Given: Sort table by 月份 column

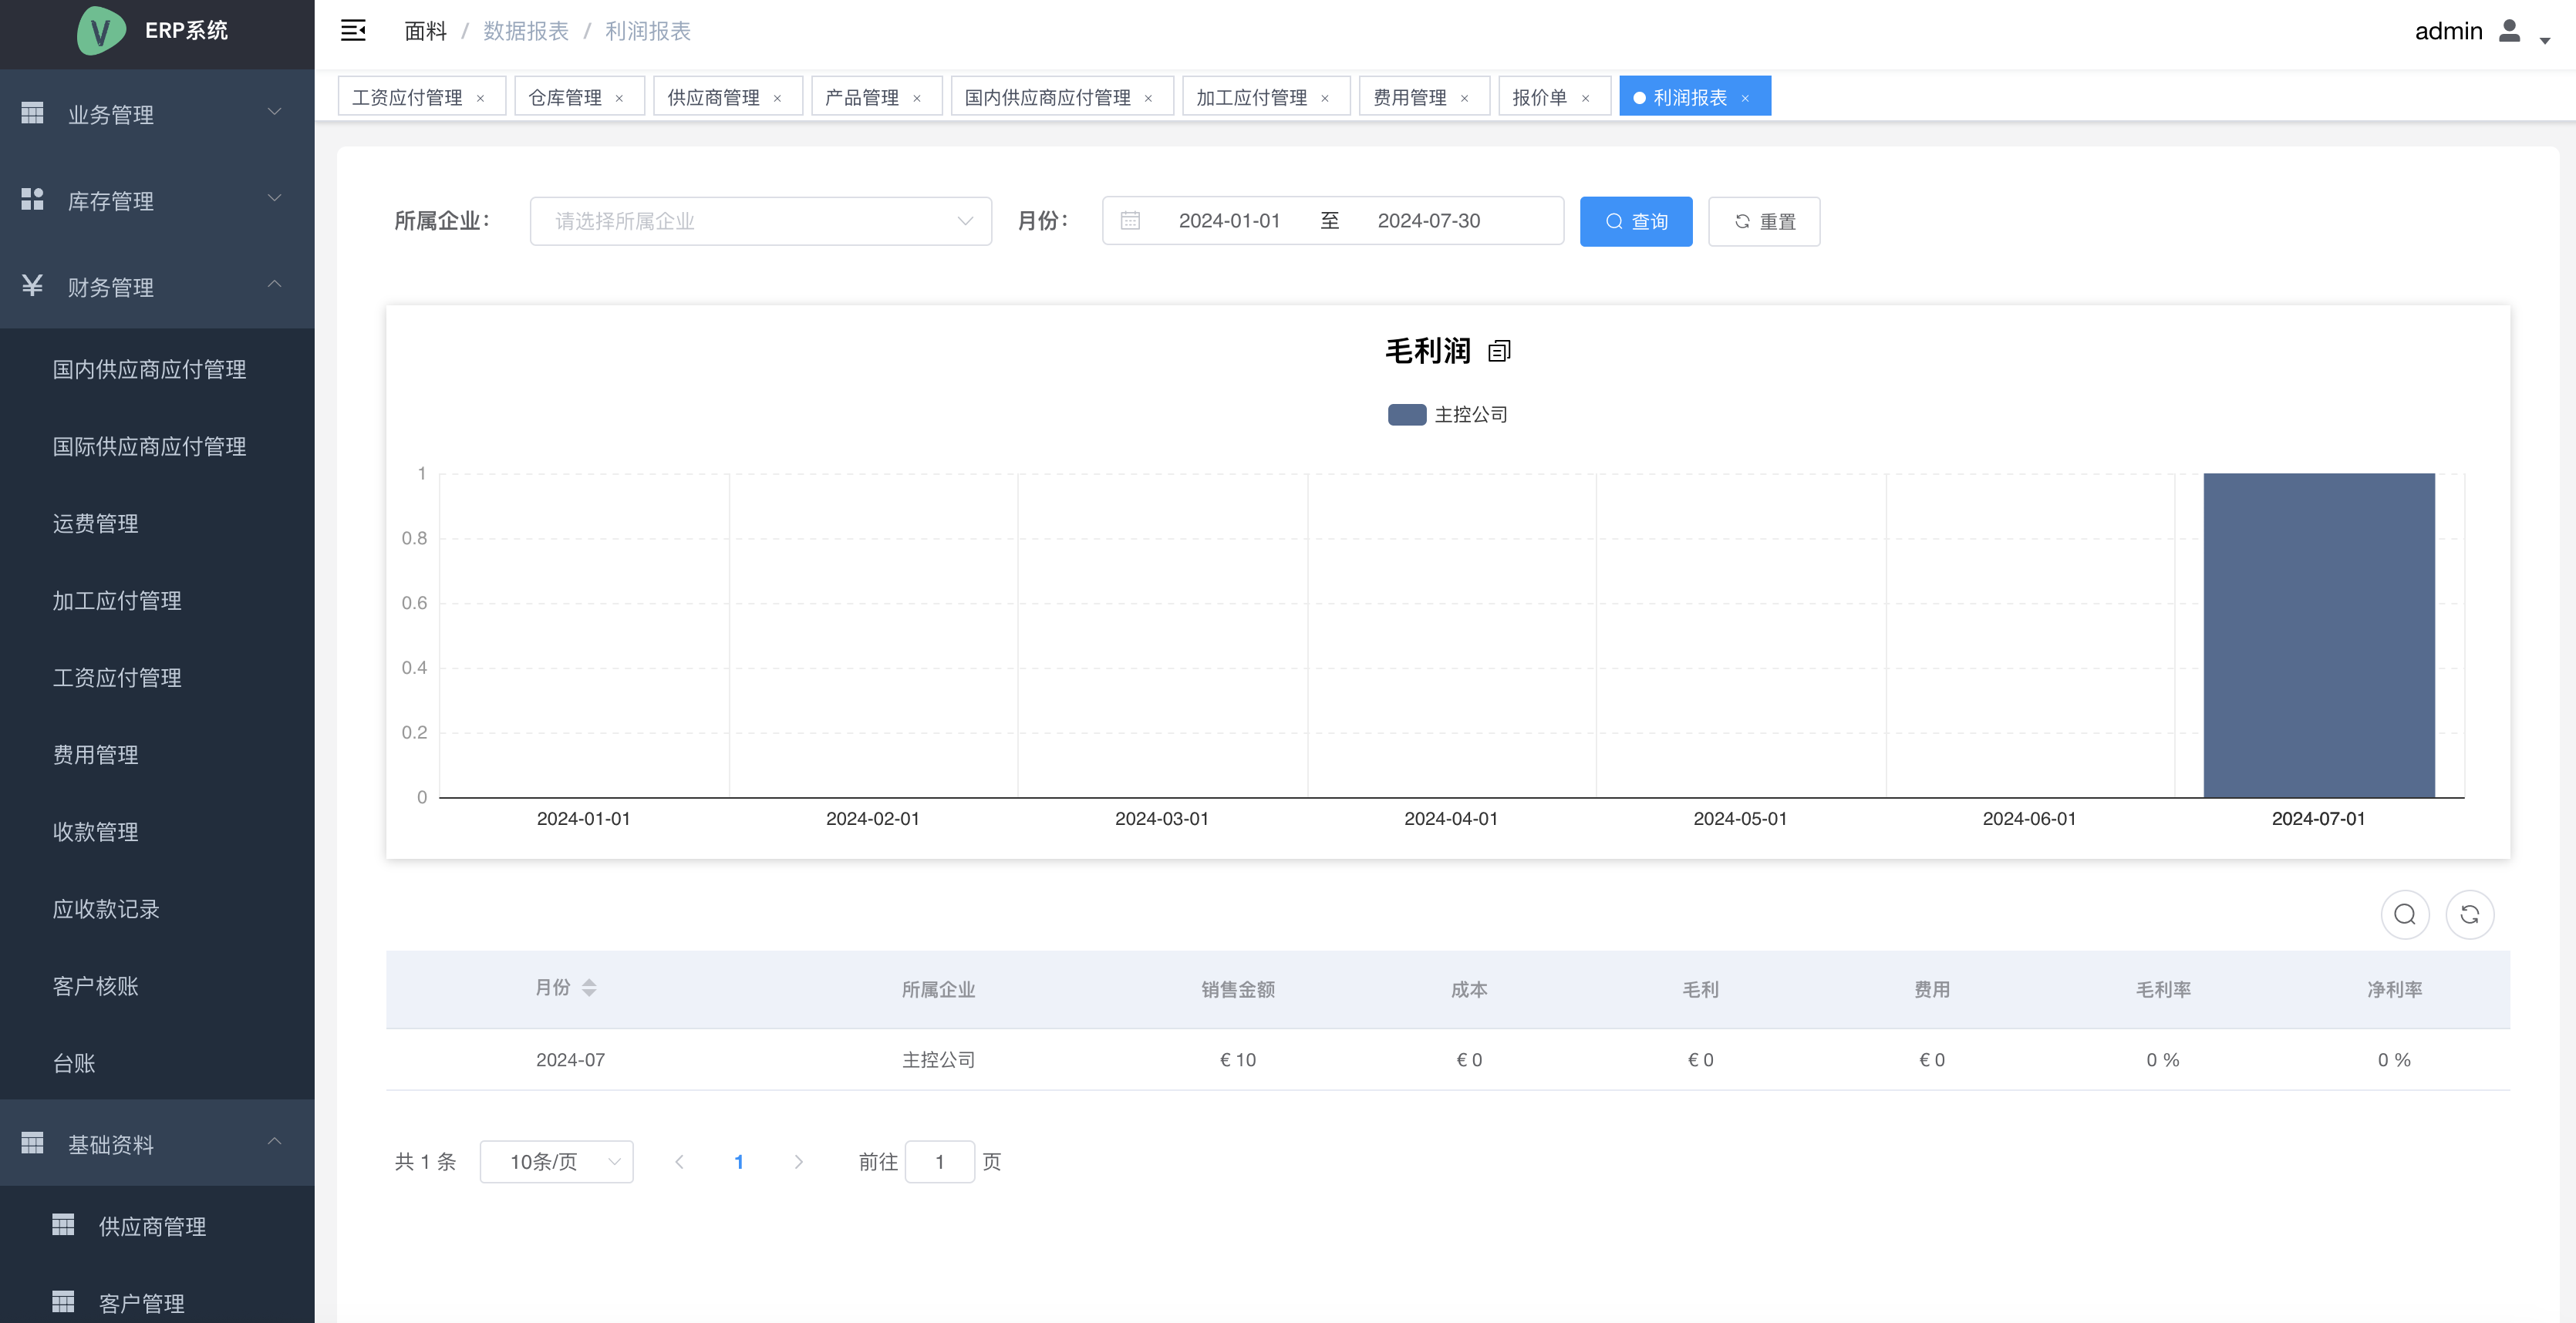Looking at the screenshot, I should tap(588, 988).
